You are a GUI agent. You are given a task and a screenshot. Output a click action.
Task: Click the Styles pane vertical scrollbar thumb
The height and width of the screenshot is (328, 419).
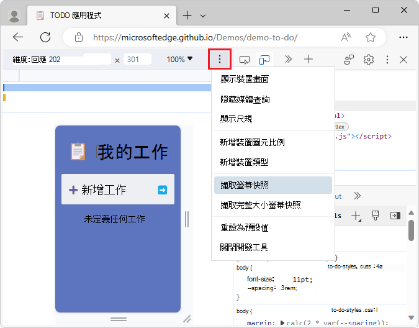pyautogui.click(x=412, y=230)
